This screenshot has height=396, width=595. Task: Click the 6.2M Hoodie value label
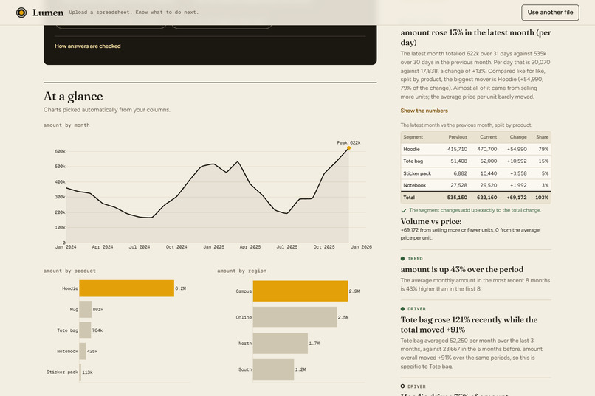181,288
